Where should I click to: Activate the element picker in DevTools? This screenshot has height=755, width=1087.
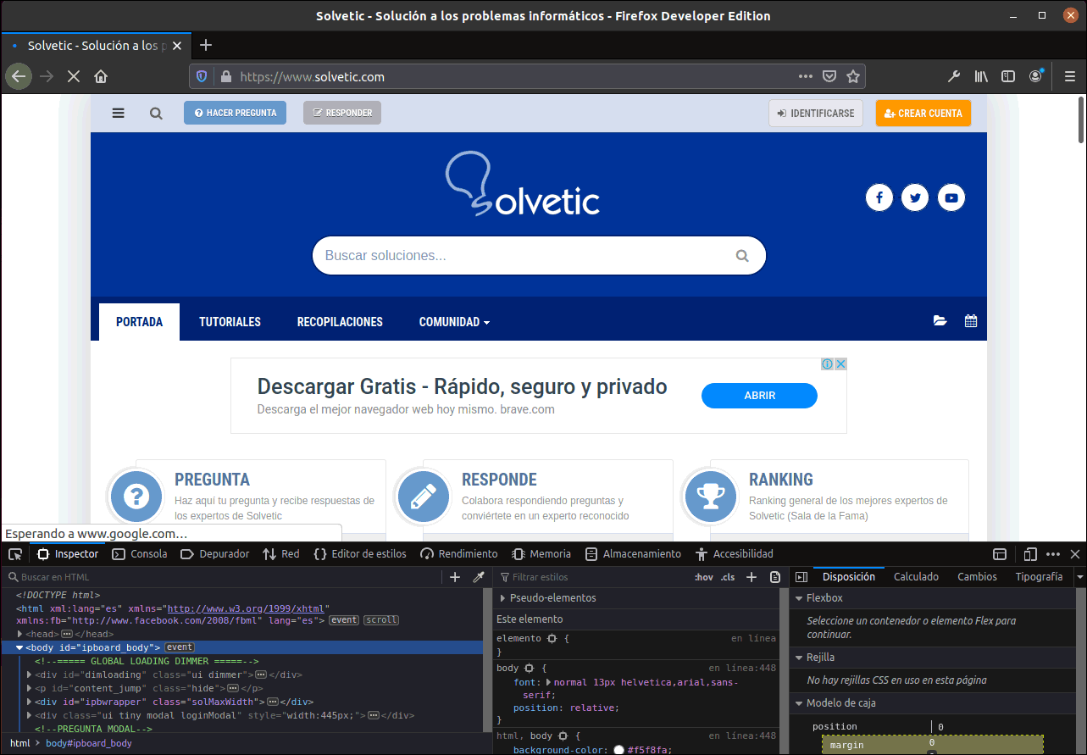[x=15, y=554]
